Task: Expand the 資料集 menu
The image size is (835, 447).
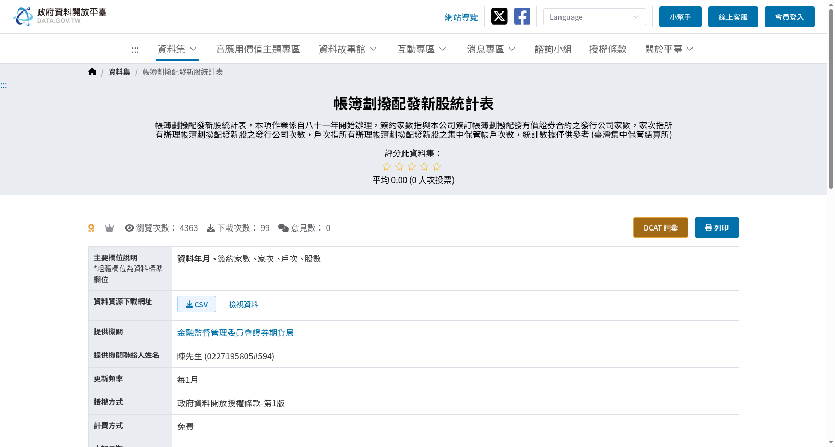Action: [177, 49]
